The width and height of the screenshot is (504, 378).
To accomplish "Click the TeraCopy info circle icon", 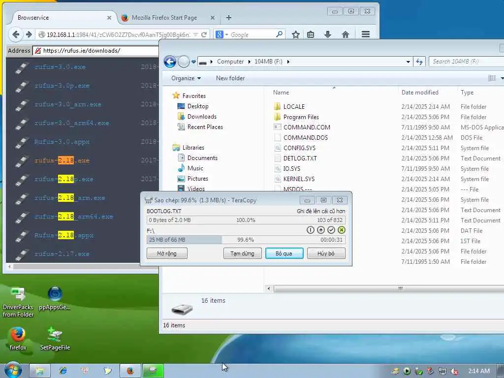I will (x=310, y=230).
